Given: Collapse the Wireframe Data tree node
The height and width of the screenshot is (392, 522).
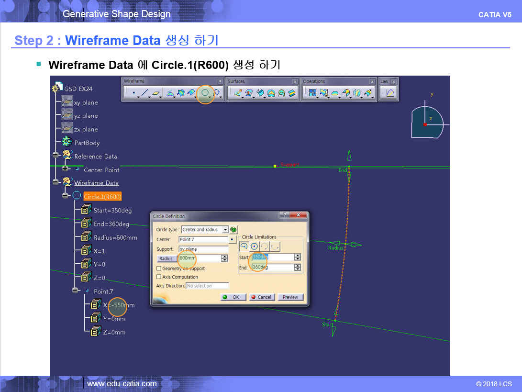Looking at the screenshot, I should point(56,182).
